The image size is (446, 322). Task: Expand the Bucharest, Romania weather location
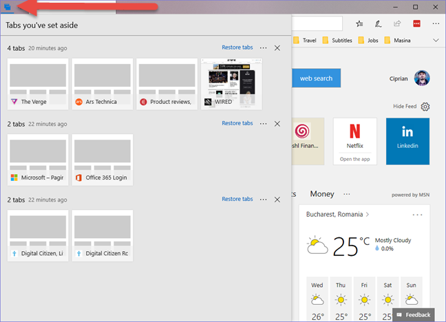point(337,214)
